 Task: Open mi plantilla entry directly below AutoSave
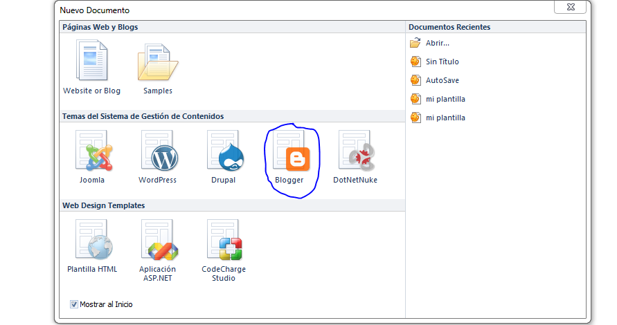pyautogui.click(x=438, y=99)
